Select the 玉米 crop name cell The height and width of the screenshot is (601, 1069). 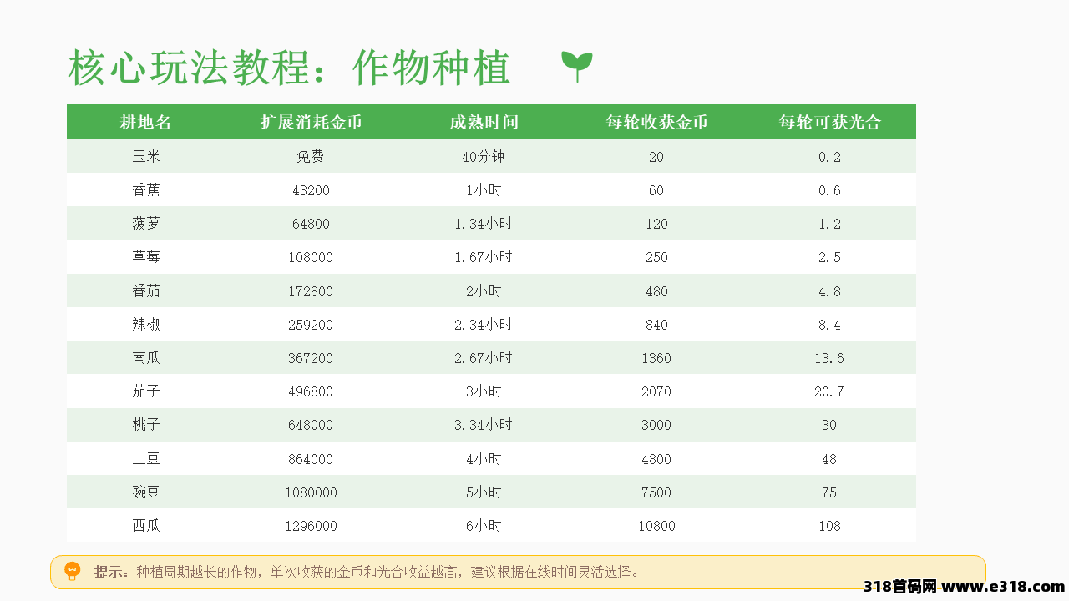click(x=145, y=157)
